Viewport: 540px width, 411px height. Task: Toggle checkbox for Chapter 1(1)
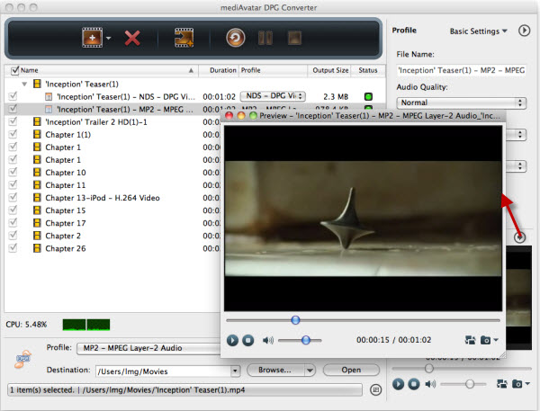point(13,134)
